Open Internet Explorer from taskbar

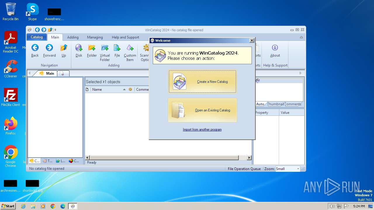(x=23, y=206)
